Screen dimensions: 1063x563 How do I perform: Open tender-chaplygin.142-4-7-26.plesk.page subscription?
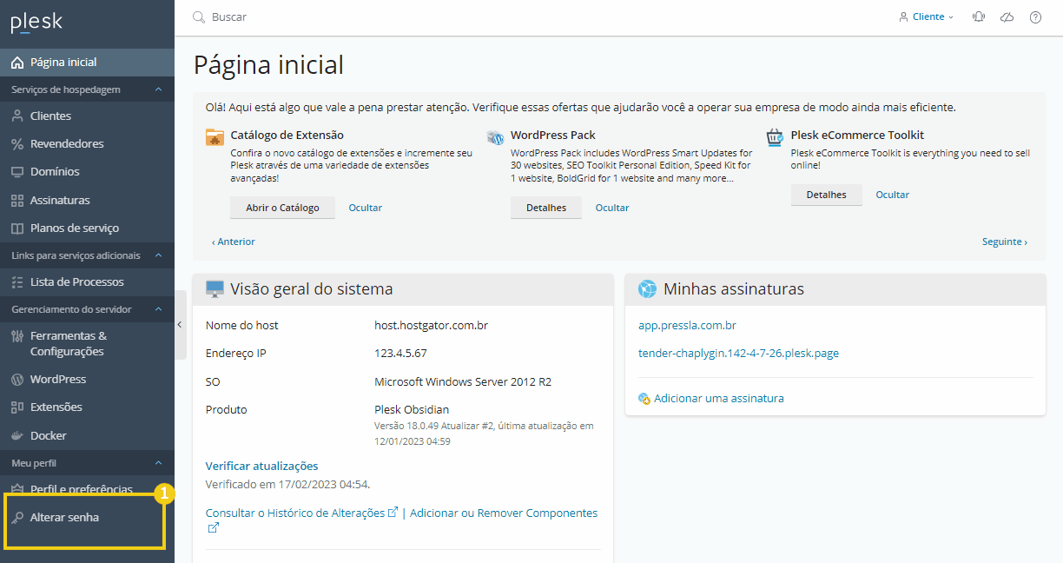738,354
